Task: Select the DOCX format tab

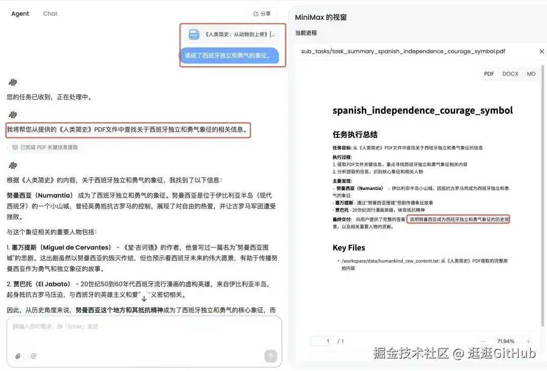Action: point(510,73)
